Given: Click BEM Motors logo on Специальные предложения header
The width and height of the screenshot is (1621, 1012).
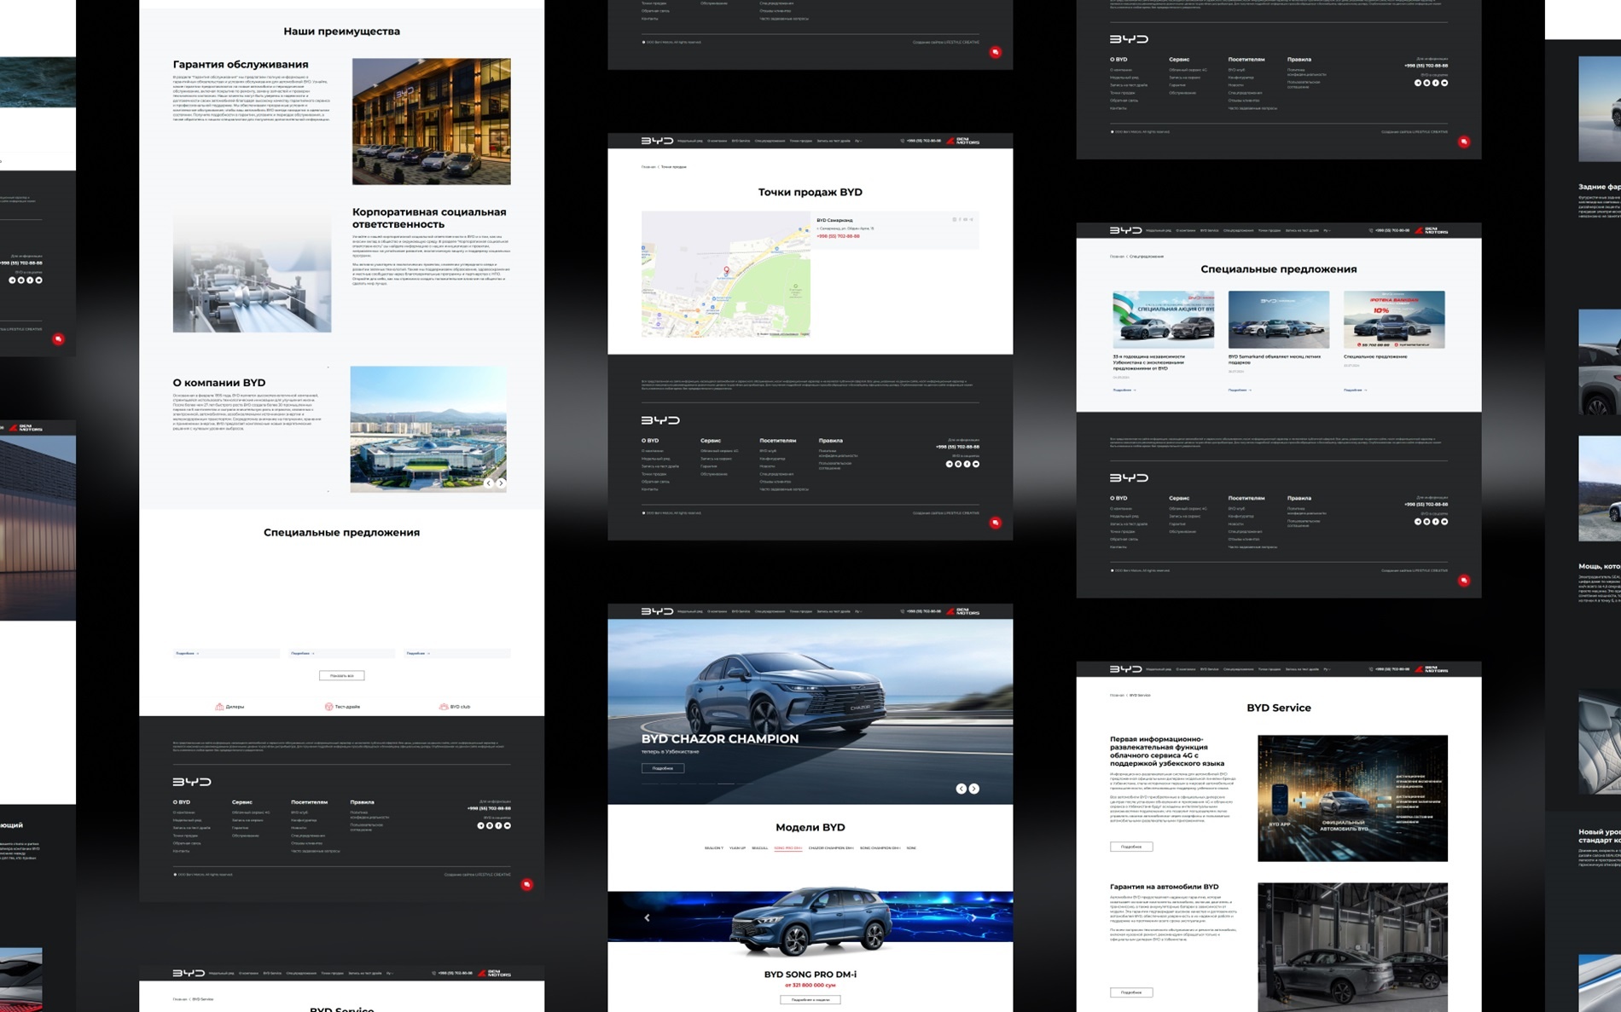Looking at the screenshot, I should 1432,230.
